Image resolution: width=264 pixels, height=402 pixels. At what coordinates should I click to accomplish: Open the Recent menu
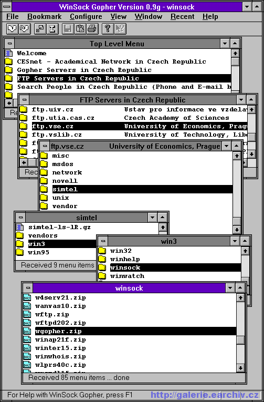click(x=183, y=17)
